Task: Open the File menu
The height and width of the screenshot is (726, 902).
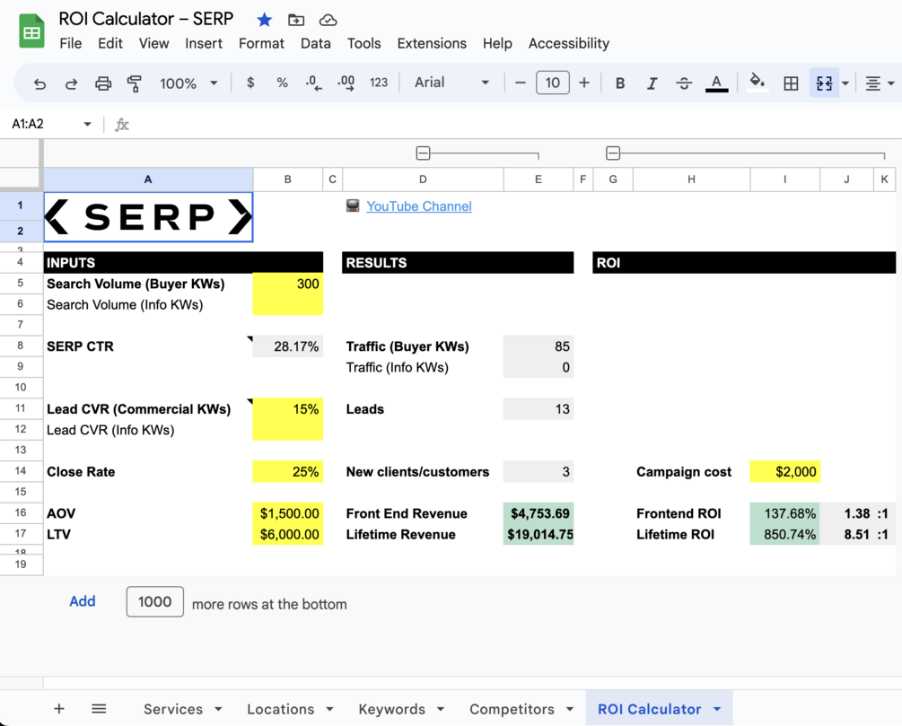Action: coord(70,44)
